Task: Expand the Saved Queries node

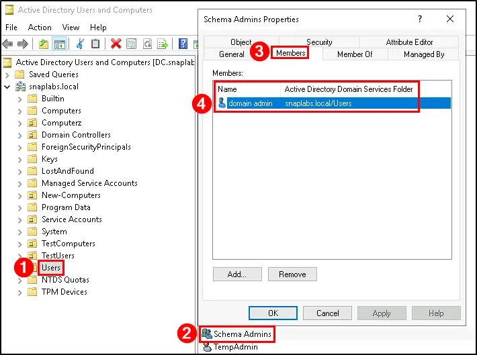Action: pyautogui.click(x=7, y=74)
